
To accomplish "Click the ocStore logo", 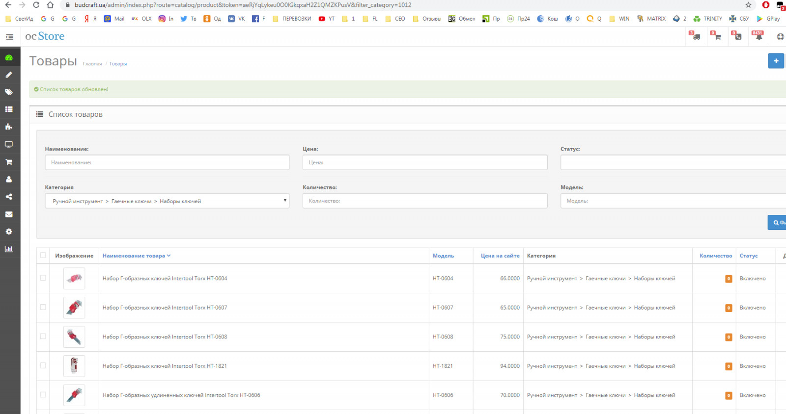I will click(x=45, y=36).
